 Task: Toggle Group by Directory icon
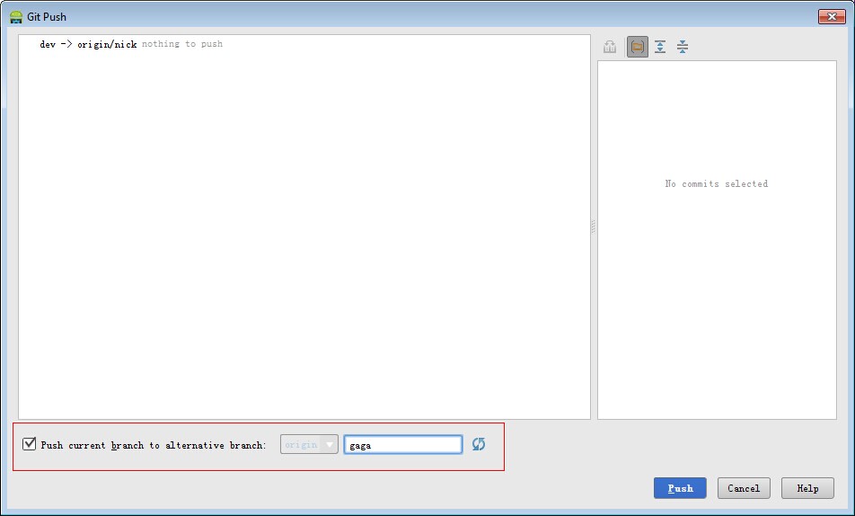[638, 47]
